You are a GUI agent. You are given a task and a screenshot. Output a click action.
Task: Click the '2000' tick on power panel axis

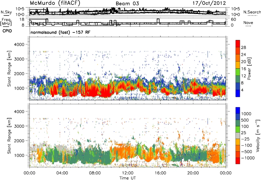point(19,74)
